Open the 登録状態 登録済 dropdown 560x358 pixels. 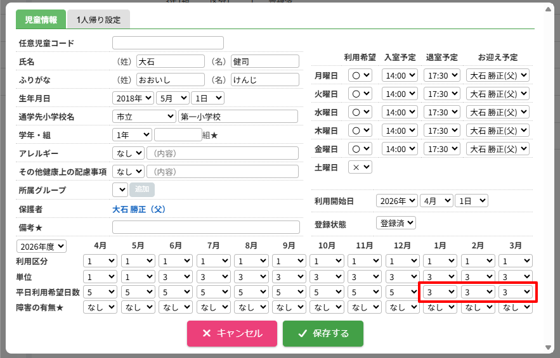tap(396, 223)
